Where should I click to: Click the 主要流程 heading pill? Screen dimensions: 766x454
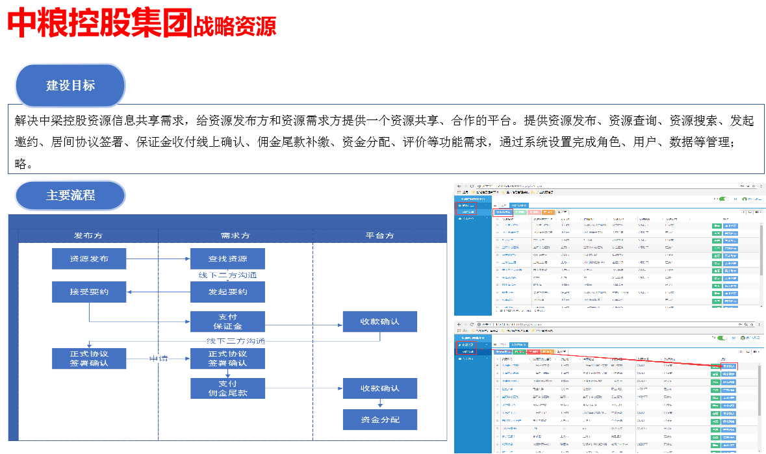point(70,195)
